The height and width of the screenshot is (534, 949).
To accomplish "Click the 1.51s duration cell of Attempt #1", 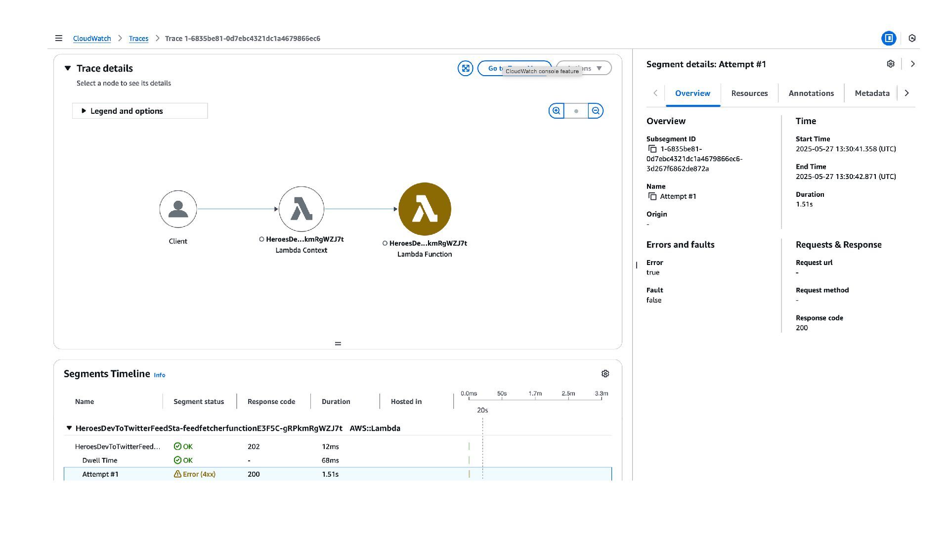I will tap(330, 474).
